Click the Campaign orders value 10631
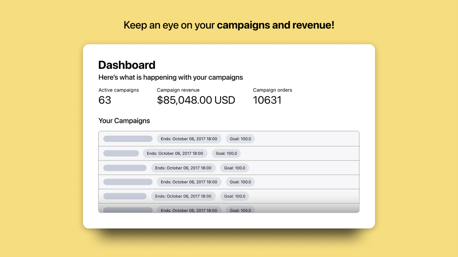Screen dimensions: 458x257 267,100
